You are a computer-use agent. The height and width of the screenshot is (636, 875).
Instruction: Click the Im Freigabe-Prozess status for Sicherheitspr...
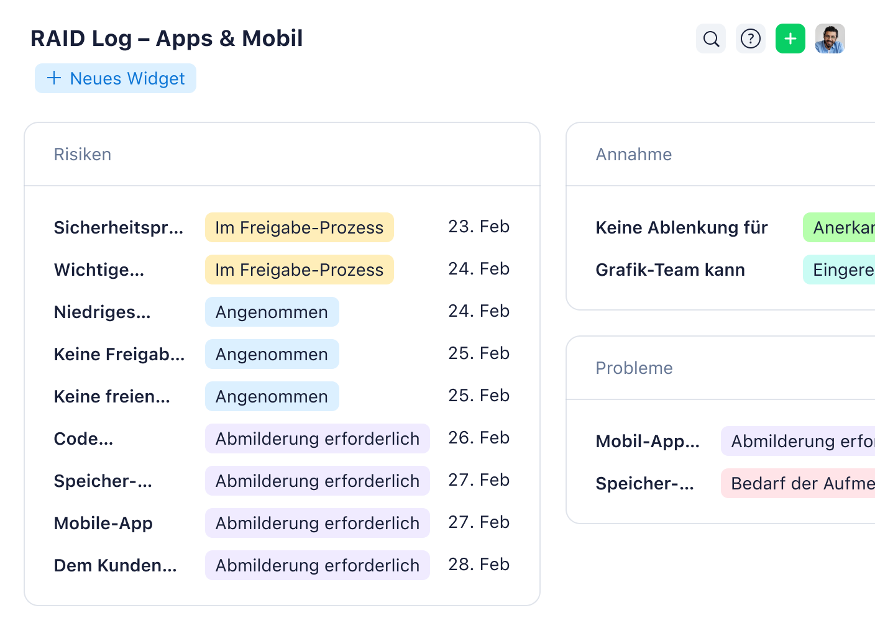click(x=299, y=227)
